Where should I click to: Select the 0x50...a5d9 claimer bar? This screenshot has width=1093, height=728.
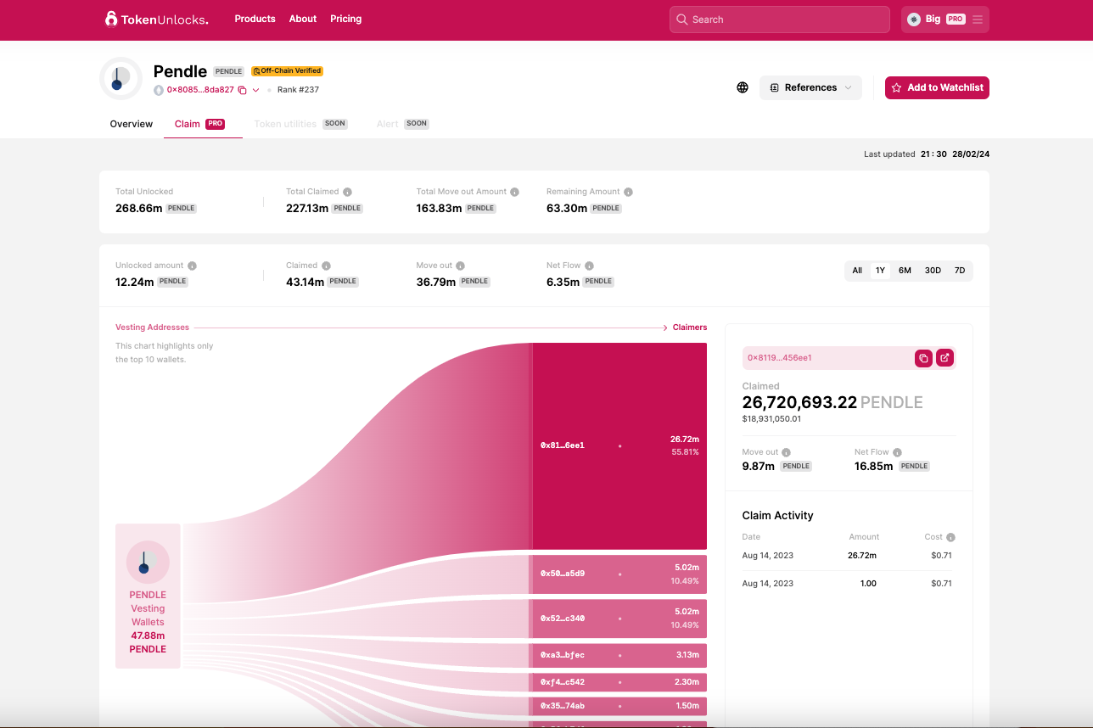tap(619, 574)
